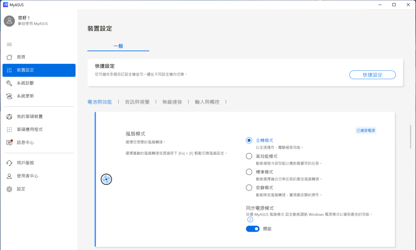The image size is (416, 250).
Task: Close the MyASUS window
Action: pos(408,5)
